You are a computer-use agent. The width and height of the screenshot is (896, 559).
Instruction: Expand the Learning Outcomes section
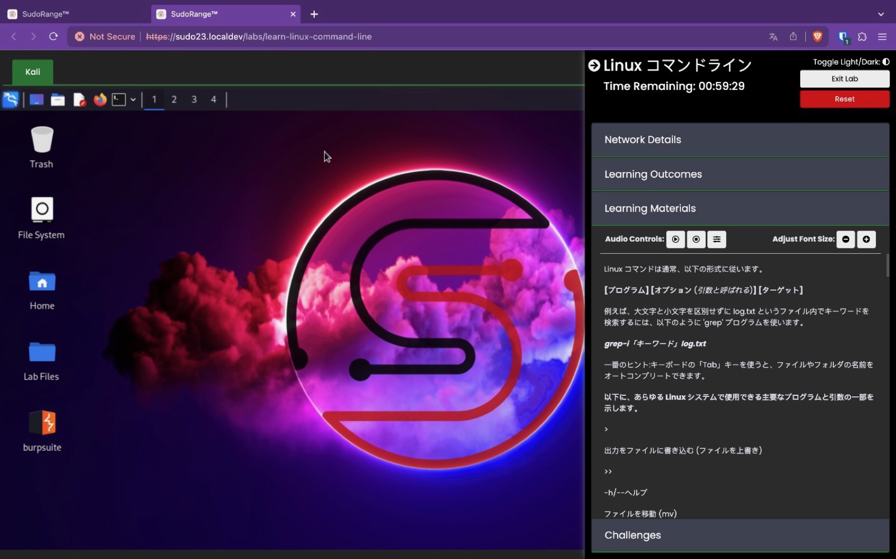click(740, 174)
